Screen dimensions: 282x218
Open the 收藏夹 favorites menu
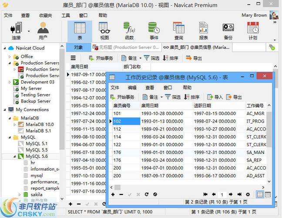click(46, 16)
